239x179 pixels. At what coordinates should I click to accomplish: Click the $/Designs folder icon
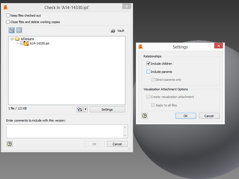pos(17,39)
